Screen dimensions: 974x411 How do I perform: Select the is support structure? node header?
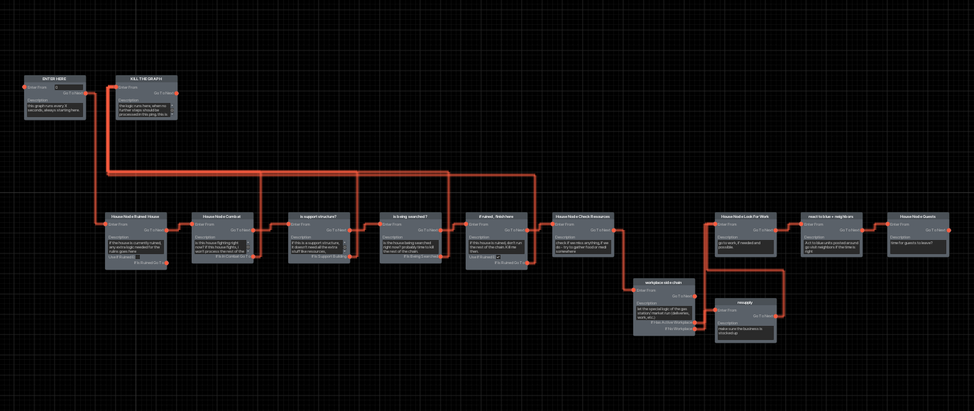[319, 216]
